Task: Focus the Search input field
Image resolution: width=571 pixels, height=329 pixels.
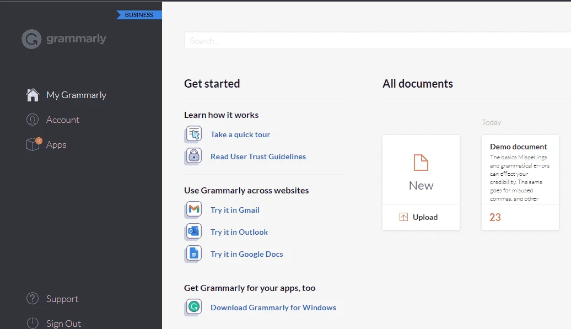Action: point(378,40)
